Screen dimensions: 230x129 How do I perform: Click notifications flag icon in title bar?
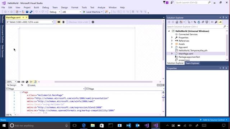[166, 3]
